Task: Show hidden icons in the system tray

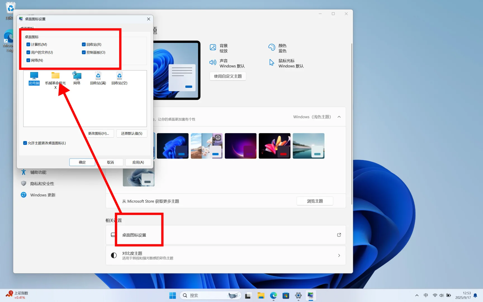Action: (417, 295)
